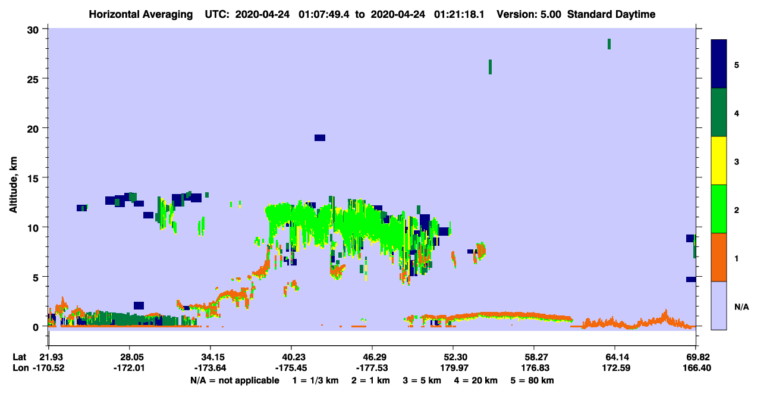Click the dark blue color bar segment for 5
773x397 pixels.
coord(719,64)
